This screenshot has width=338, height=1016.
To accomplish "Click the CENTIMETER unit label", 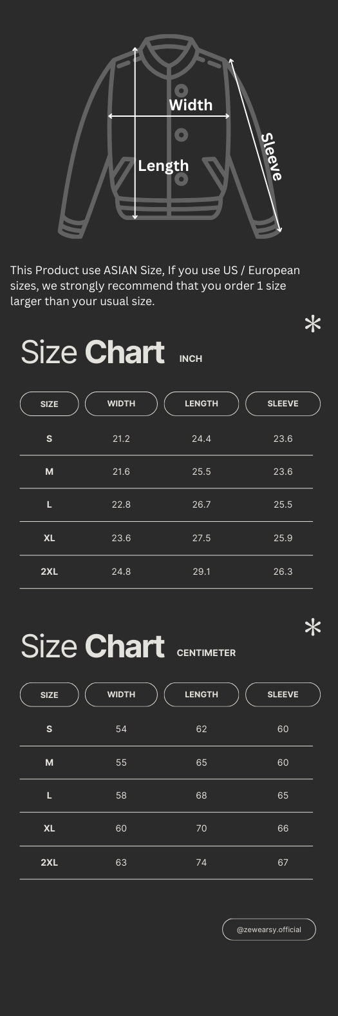I will (x=207, y=653).
